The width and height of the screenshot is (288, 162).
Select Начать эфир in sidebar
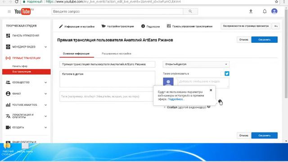(x=20, y=66)
